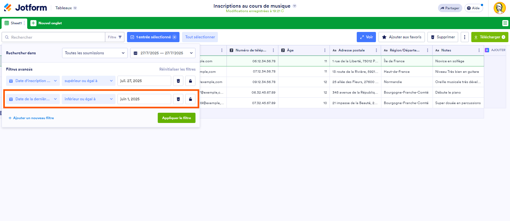Toggle lock on Date de la dernière filter
The height and width of the screenshot is (221, 510).
click(x=190, y=99)
